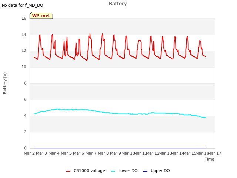
Task: Click the Mar 8 date tick
Action: tap(103, 153)
